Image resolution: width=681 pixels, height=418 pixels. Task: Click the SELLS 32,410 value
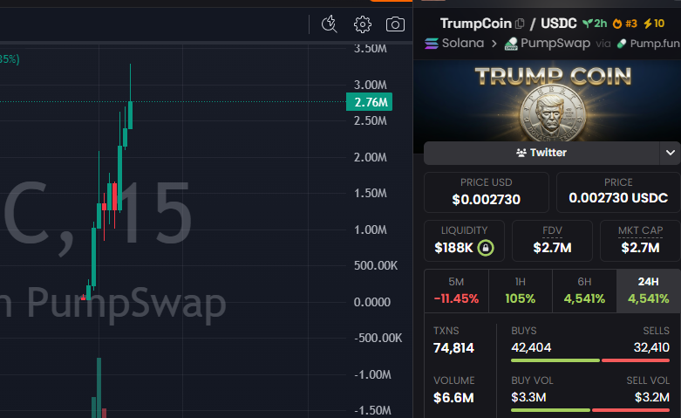click(651, 347)
